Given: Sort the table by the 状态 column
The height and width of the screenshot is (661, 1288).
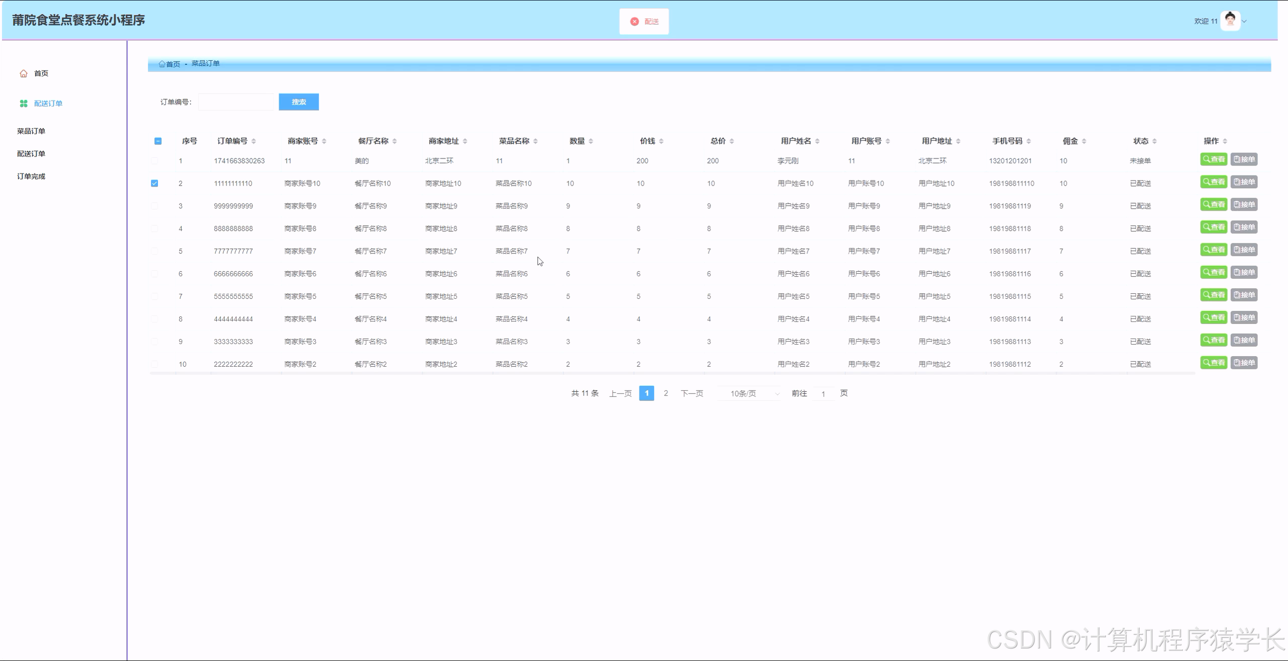Looking at the screenshot, I should click(x=1155, y=141).
